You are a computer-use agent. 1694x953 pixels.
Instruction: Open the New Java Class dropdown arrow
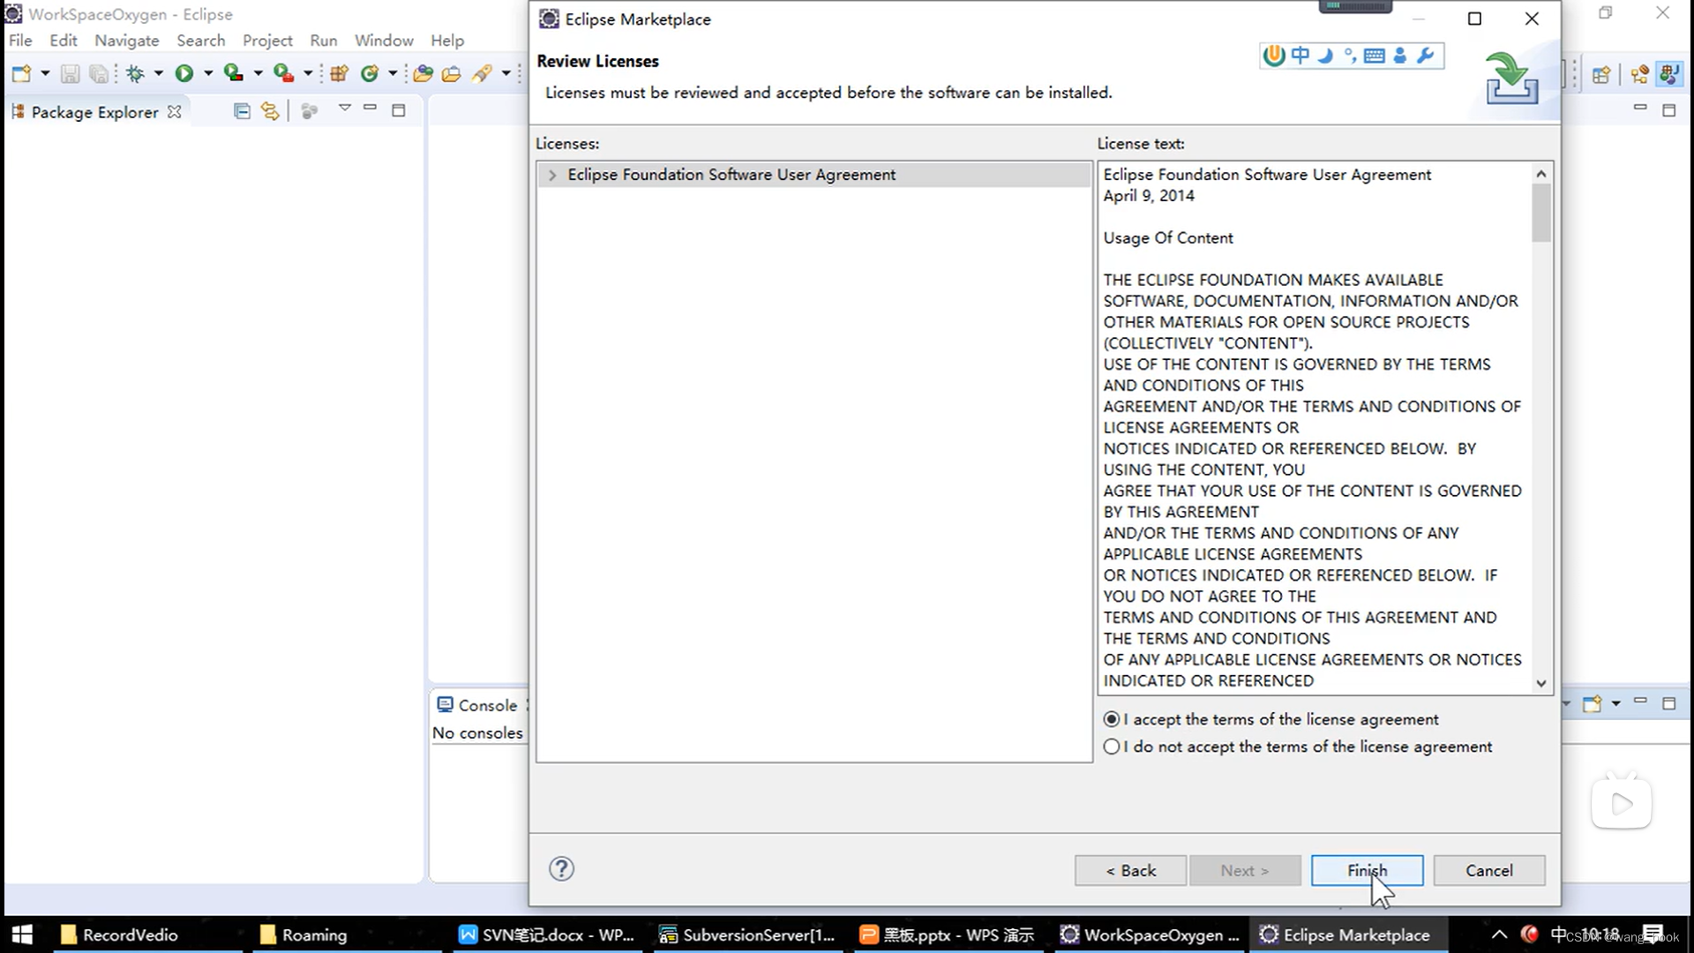[x=393, y=74]
